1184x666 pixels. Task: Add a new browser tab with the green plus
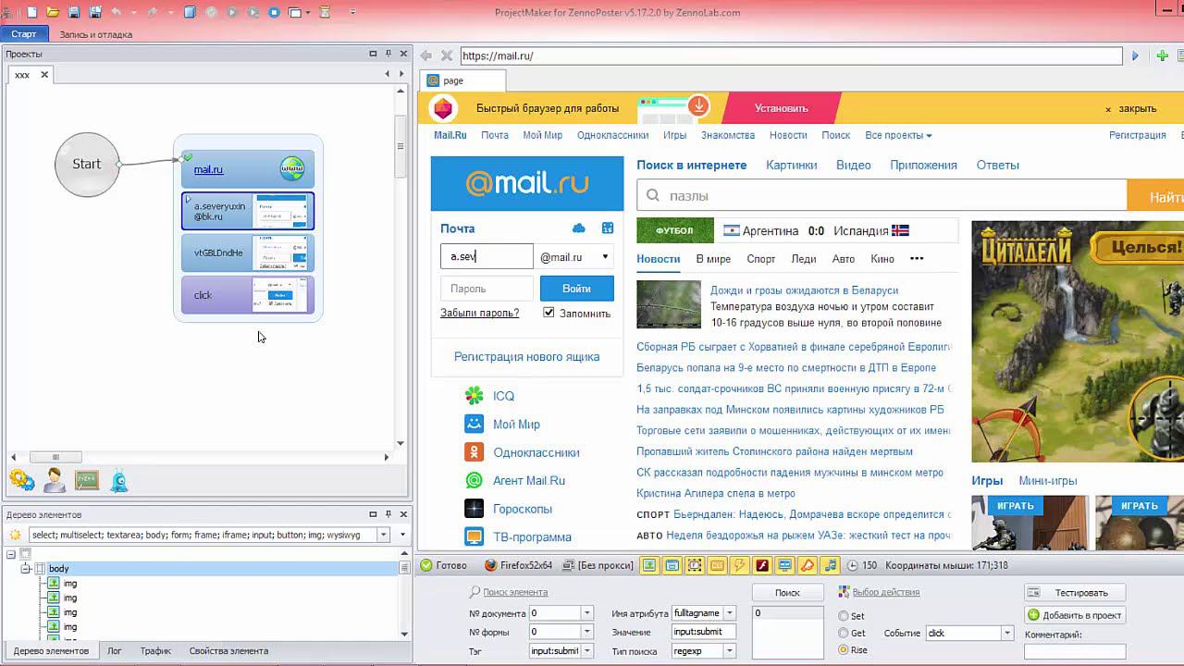(1163, 55)
